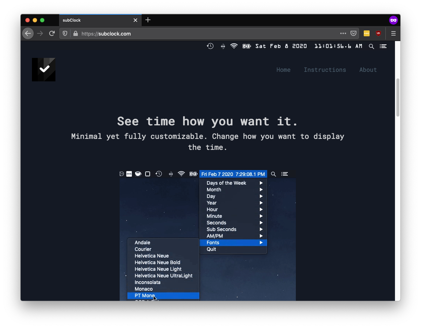Click the Fri Feb 7 2020 menu bar clock
The height and width of the screenshot is (328, 421).
pos(233,174)
